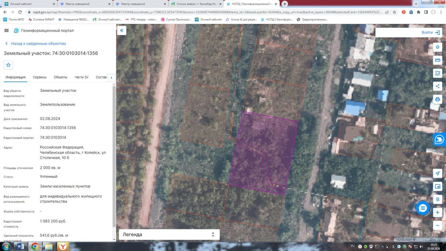Image resolution: width=446 pixels, height=251 pixels.
Task: Click the Войти login button
Action: (431, 32)
